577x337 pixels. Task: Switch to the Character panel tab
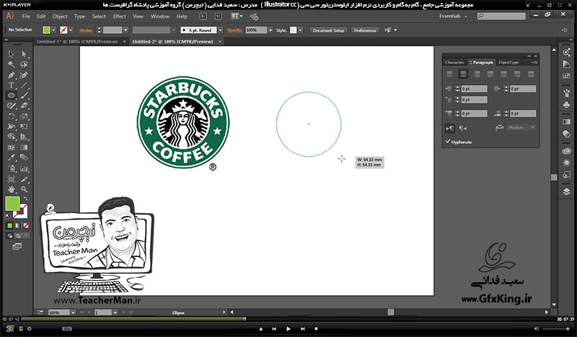(454, 63)
